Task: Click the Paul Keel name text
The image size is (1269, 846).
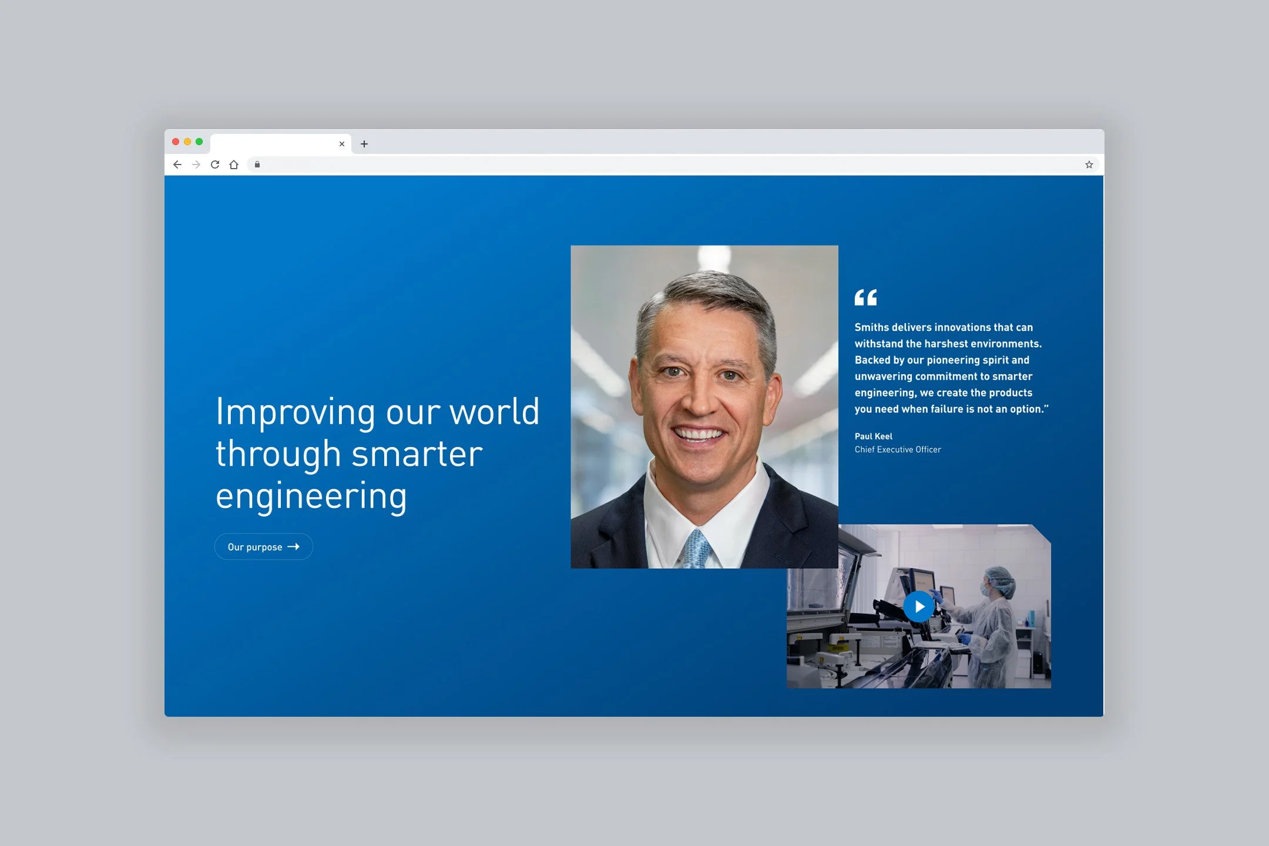Action: coord(873,436)
